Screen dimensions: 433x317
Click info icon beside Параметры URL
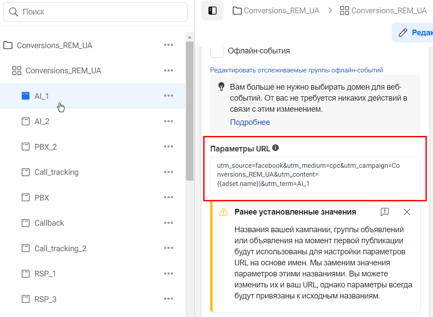click(275, 148)
